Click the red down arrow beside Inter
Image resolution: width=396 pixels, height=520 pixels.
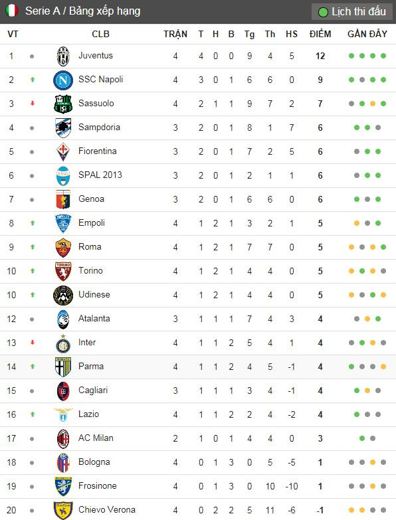tap(33, 342)
